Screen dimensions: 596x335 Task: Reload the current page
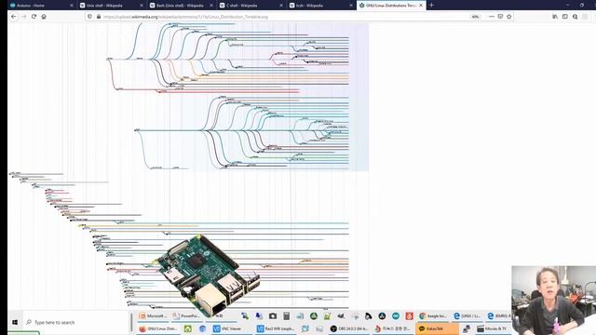34,17
